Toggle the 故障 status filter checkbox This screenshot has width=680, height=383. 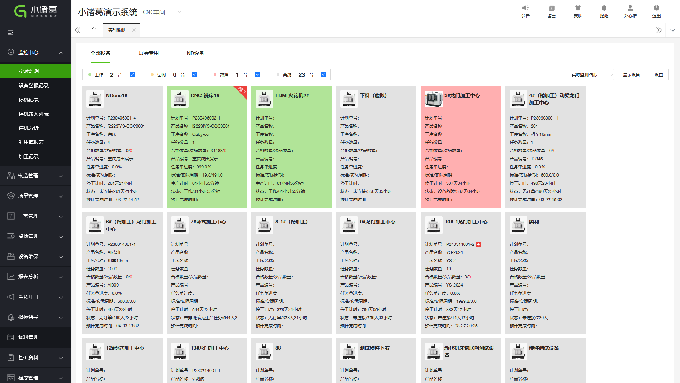tap(258, 74)
